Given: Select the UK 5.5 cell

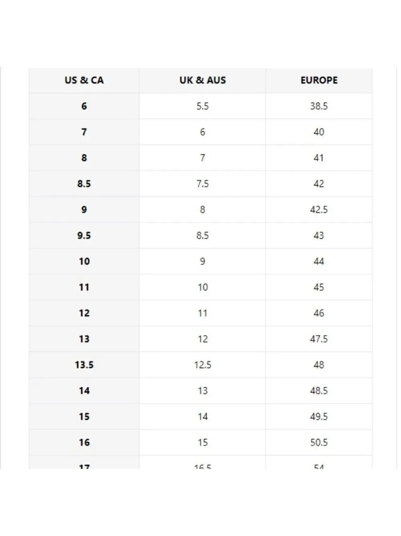Looking at the screenshot, I should tap(202, 106).
